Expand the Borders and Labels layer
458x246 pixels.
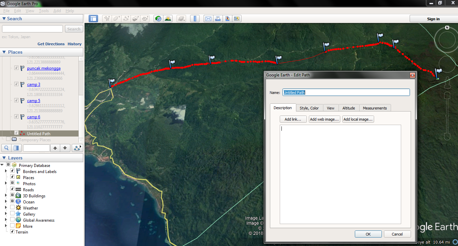(x=6, y=171)
